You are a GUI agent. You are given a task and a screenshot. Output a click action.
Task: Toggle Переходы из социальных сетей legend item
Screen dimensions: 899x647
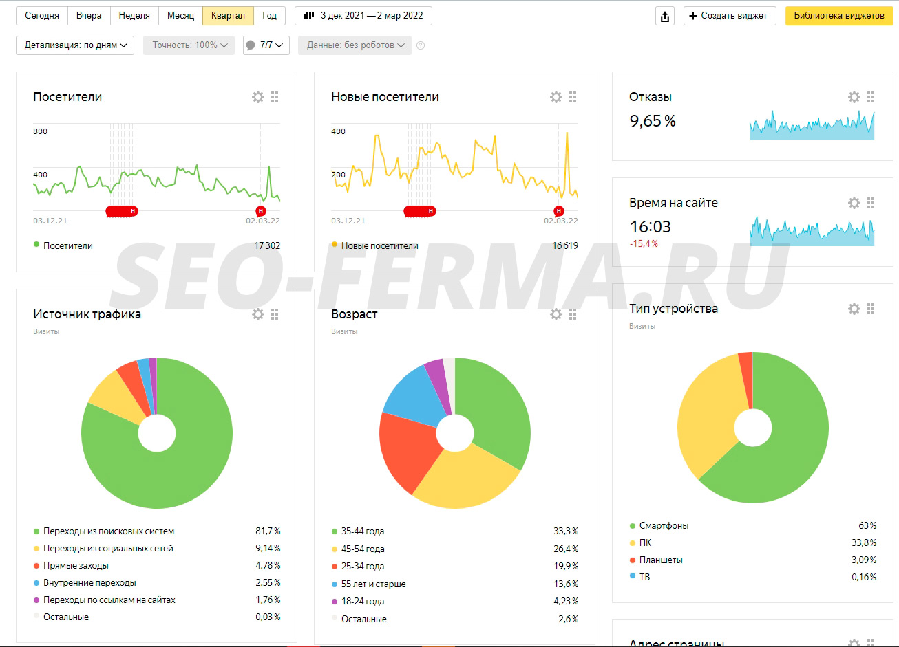[103, 549]
